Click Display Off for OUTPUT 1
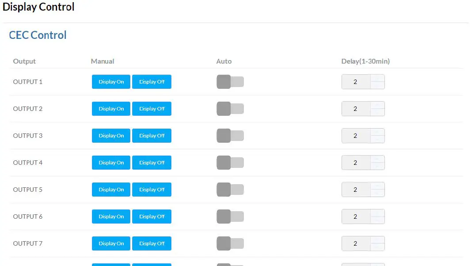This screenshot has height=266, width=475. [152, 82]
